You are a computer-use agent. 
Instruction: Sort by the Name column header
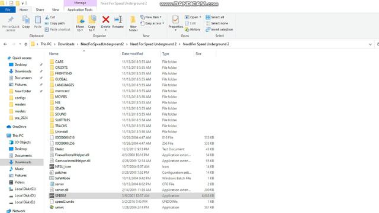[54, 54]
